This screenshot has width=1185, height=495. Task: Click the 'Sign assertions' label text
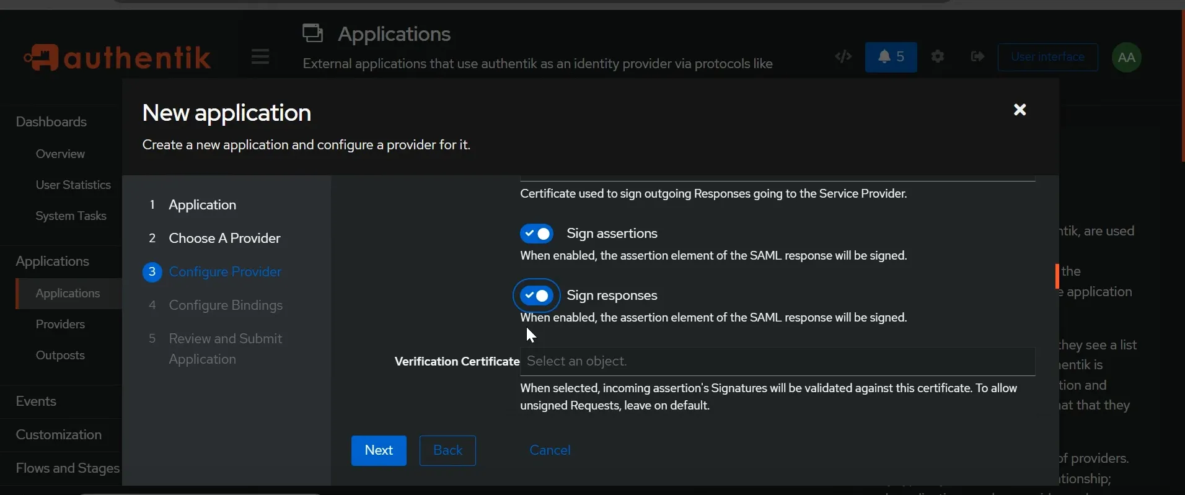click(x=612, y=234)
